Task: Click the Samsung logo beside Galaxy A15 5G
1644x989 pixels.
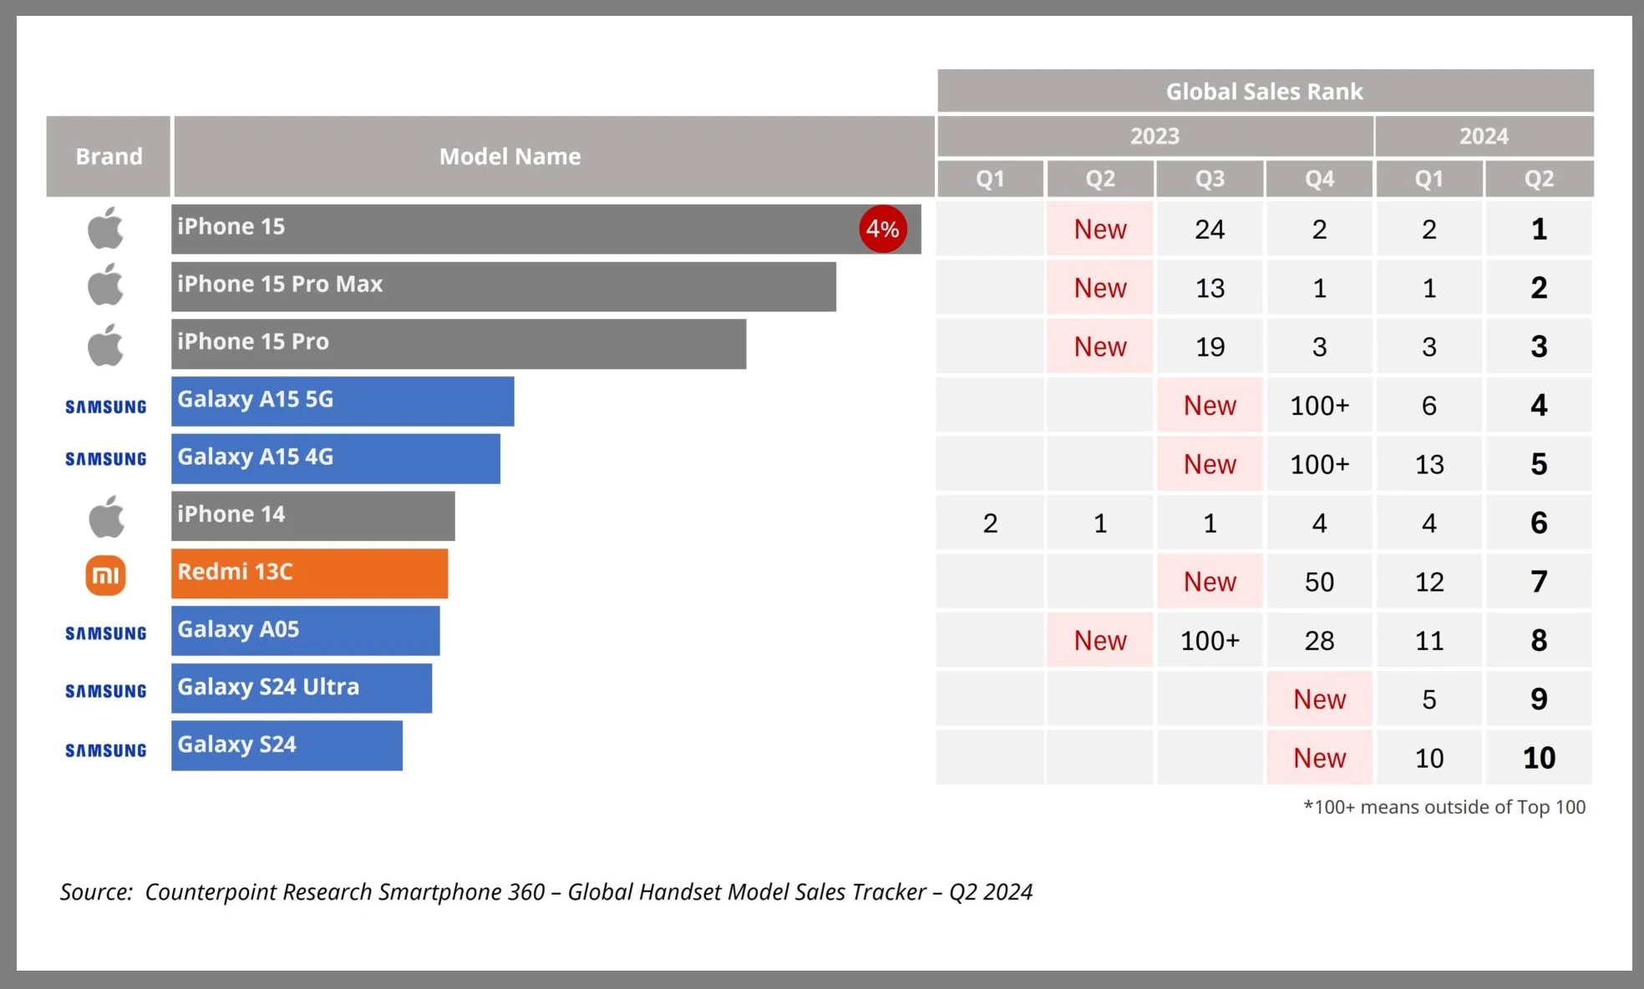Action: pos(105,406)
